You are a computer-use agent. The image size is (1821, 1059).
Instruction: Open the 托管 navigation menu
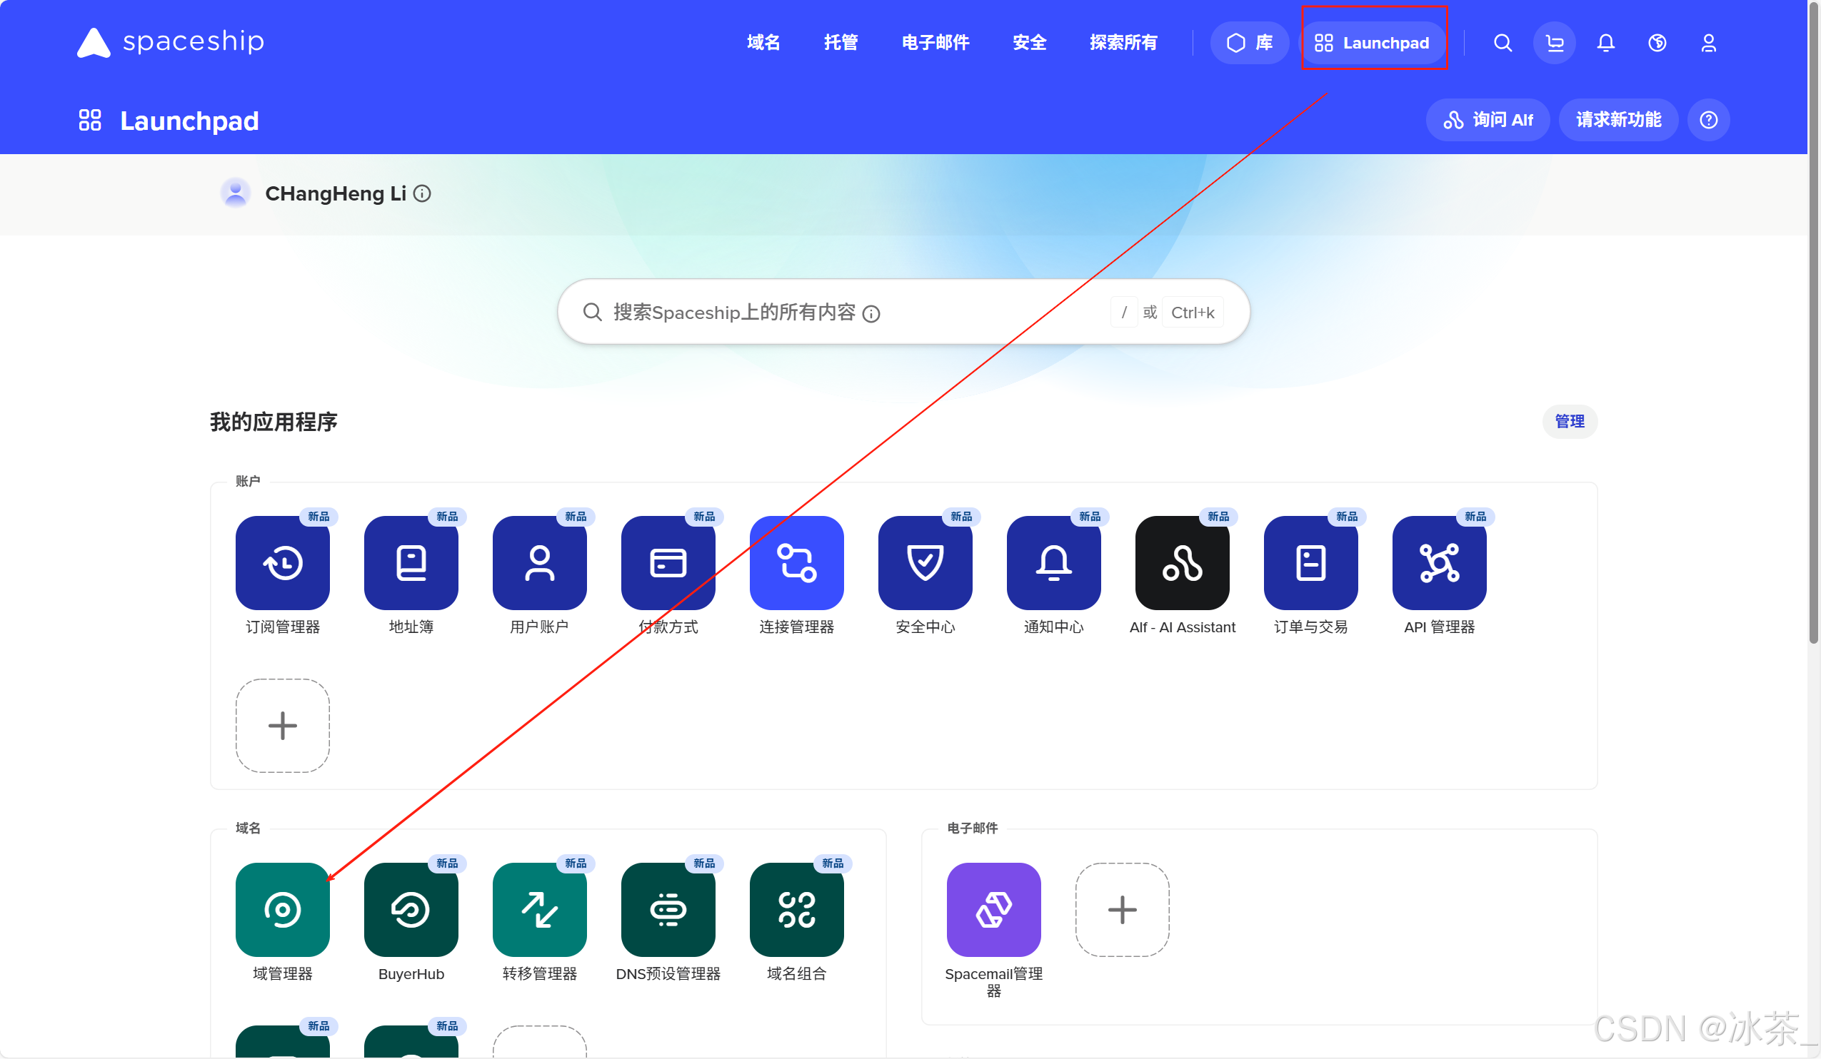click(x=841, y=43)
